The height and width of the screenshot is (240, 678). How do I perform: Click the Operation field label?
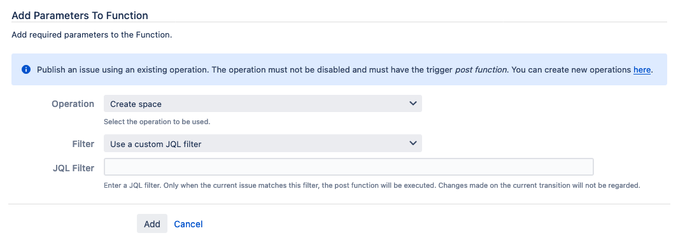click(x=73, y=104)
